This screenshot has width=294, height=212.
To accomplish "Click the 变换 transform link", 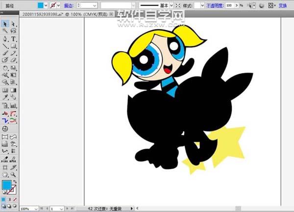I will [x=283, y=5].
